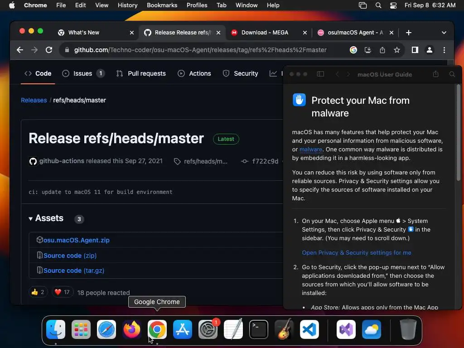The image size is (464, 348).
Task: Bookmark this page with the star icon
Action: 397,50
